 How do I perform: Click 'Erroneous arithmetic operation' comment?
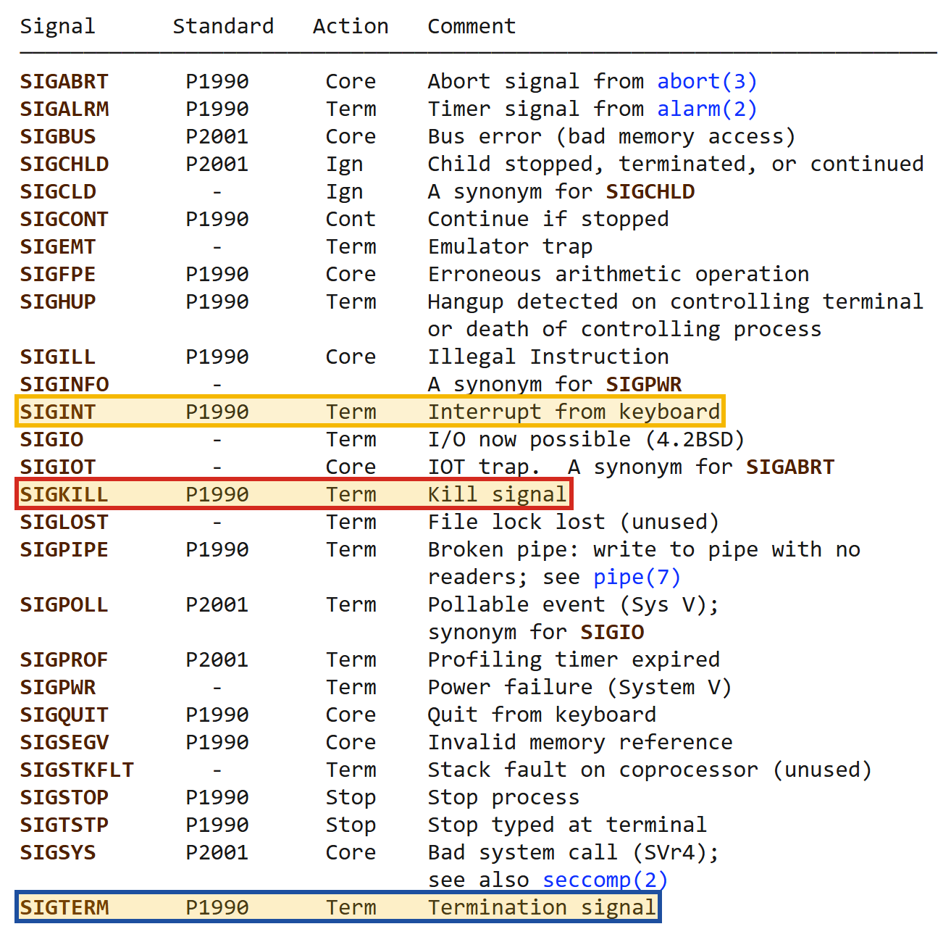point(619,274)
